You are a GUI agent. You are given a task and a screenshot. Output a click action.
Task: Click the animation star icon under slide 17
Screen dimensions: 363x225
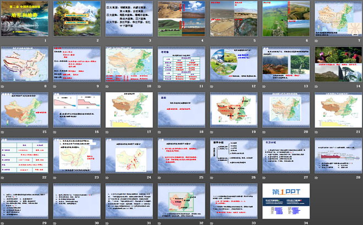point(107,132)
